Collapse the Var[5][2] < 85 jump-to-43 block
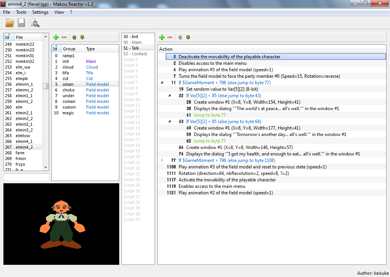The width and height of the screenshot is (390, 277). coord(170,96)
